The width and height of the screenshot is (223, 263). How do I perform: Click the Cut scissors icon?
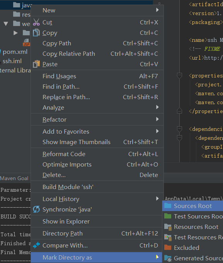pos(36,22)
